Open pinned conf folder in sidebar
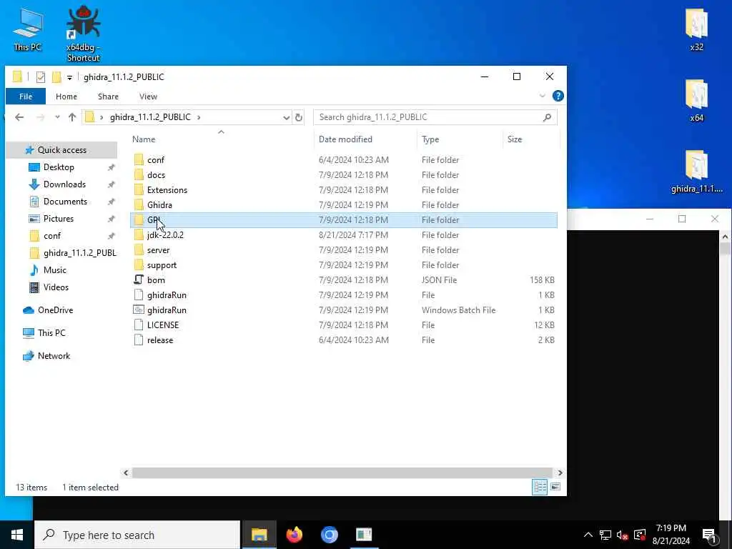Image resolution: width=732 pixels, height=549 pixels. [x=52, y=236]
